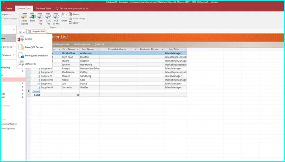Open the Saved Exports dialog

(x=24, y=19)
